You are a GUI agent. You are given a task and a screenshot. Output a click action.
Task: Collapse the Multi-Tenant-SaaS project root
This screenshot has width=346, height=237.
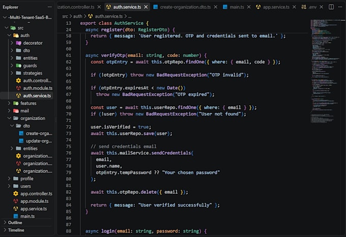(x=5, y=17)
